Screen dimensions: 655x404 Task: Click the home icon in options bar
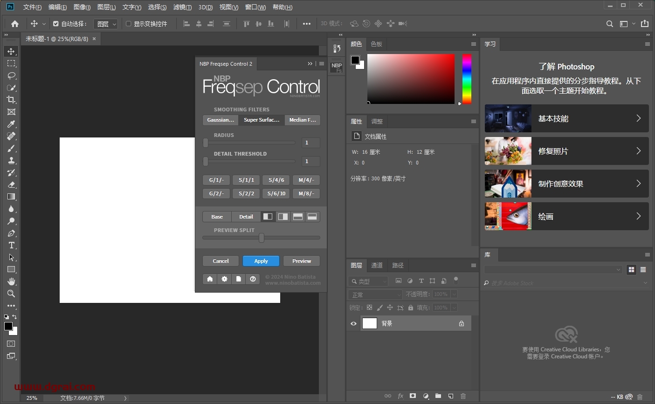tap(15, 24)
